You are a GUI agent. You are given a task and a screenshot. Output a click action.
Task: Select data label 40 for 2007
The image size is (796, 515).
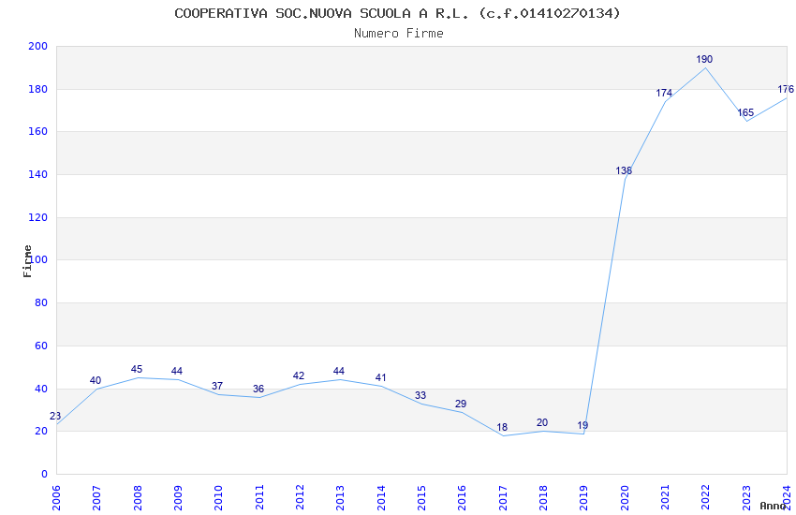tap(96, 380)
